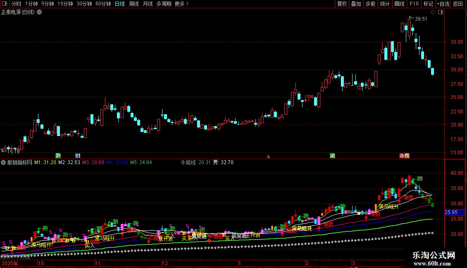Click the green 跌 event marker
This screenshot has width=467, height=268.
click(58, 155)
